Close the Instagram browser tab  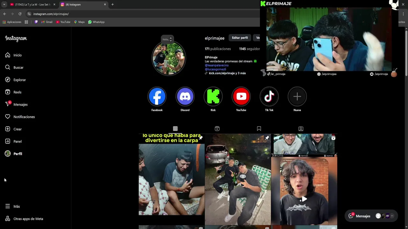[105, 4]
